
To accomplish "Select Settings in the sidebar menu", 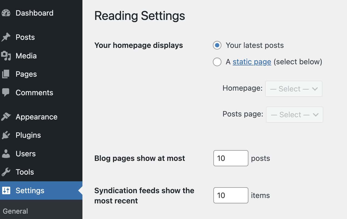I will click(x=30, y=190).
